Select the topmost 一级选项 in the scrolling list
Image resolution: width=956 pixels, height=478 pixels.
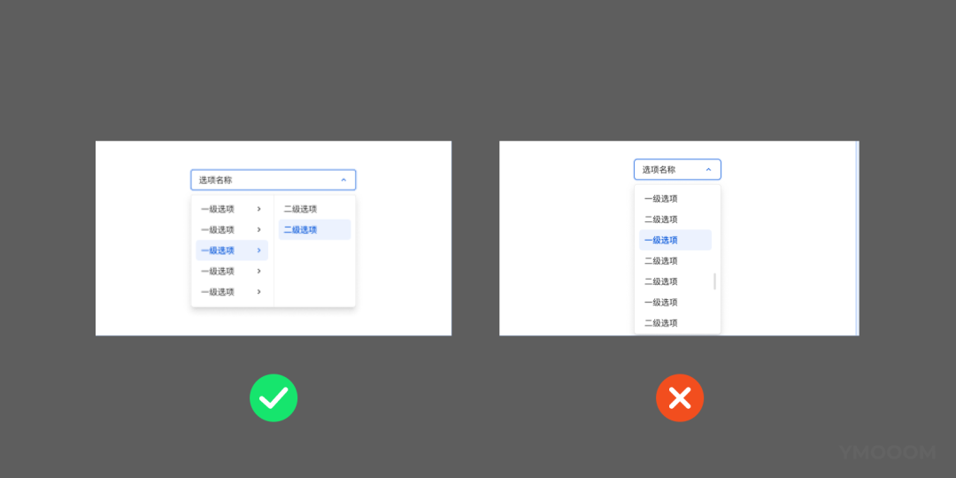click(x=661, y=199)
